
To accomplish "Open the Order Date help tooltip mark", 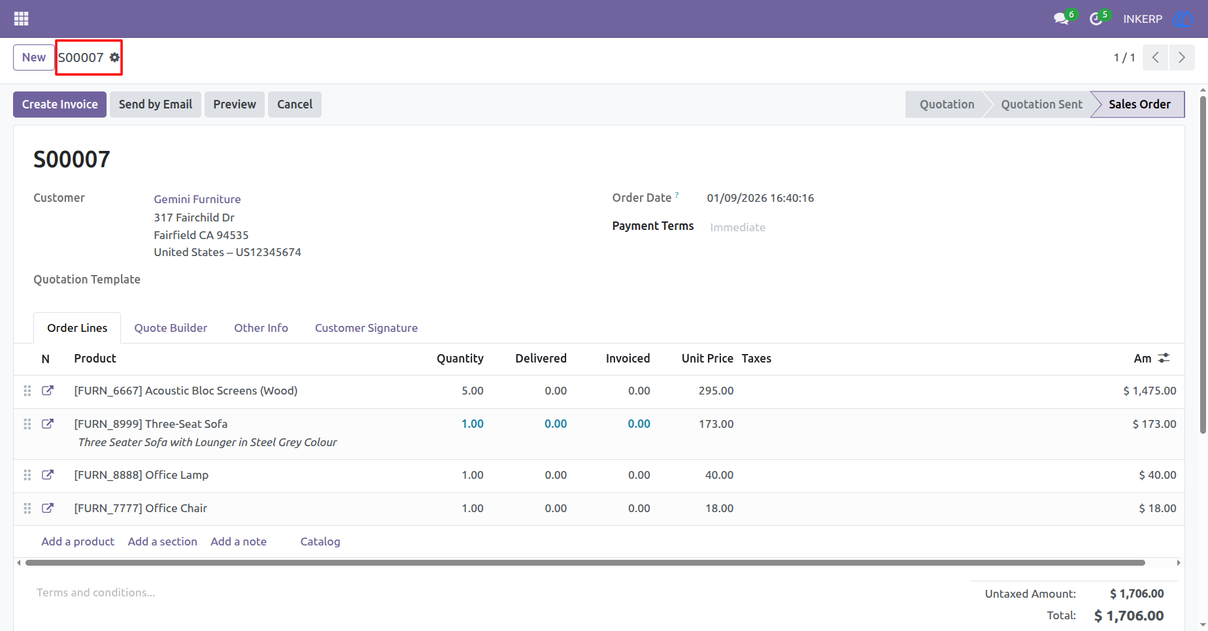I will pos(677,194).
